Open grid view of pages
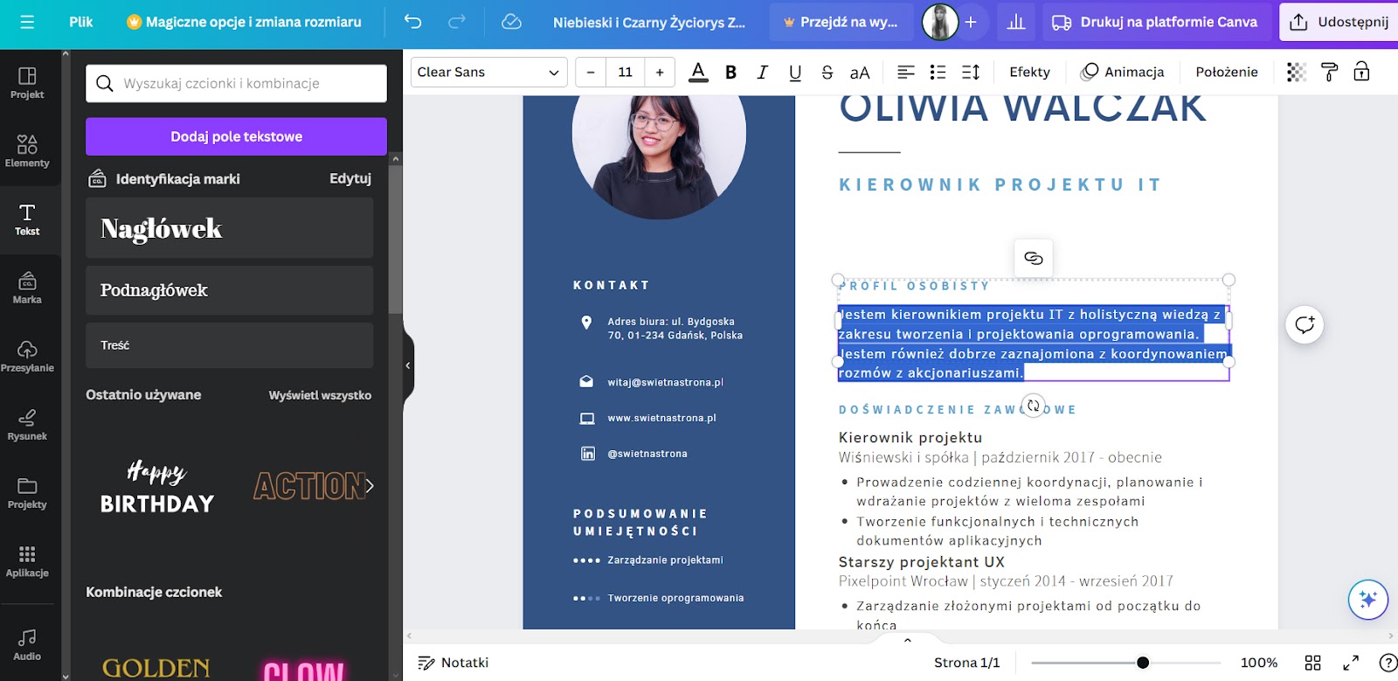 tap(1312, 663)
